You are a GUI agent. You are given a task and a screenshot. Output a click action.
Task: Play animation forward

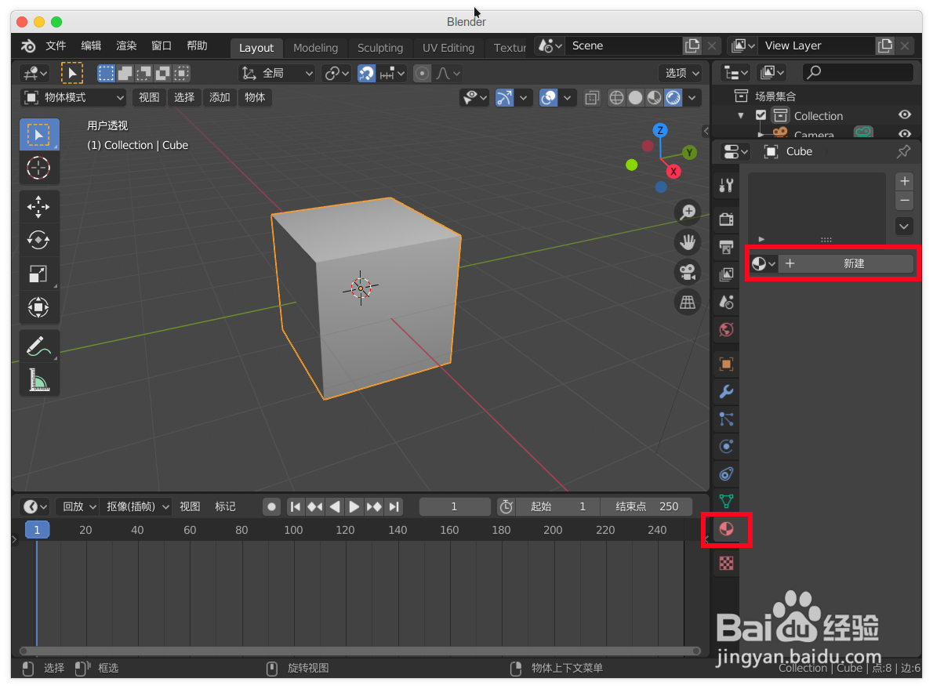click(x=354, y=506)
